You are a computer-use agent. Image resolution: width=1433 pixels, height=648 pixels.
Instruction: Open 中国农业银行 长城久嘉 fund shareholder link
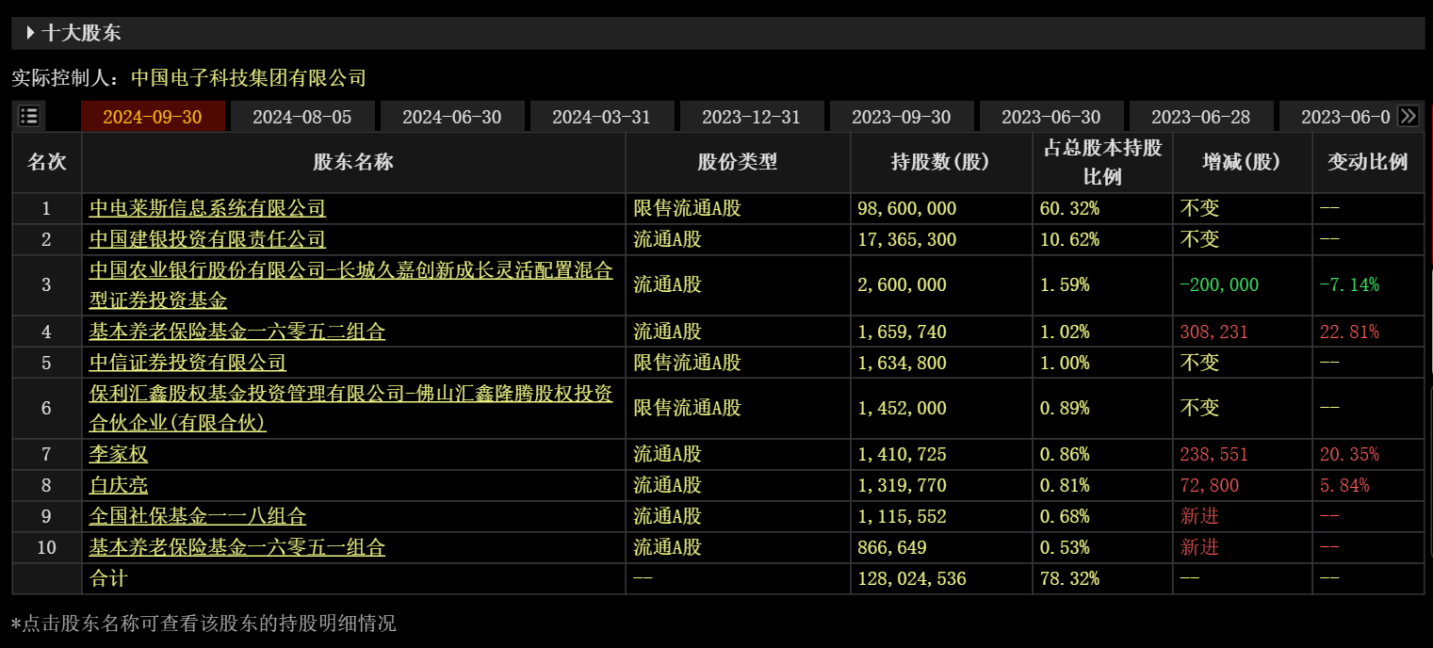(350, 271)
